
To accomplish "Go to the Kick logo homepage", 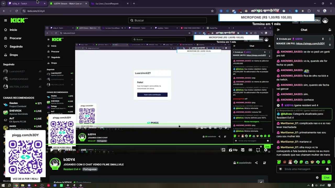I will 19,20.
